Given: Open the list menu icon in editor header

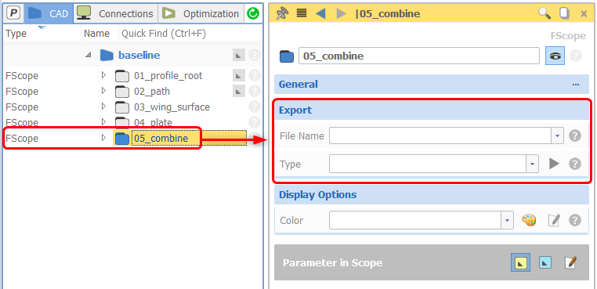Looking at the screenshot, I should (302, 14).
